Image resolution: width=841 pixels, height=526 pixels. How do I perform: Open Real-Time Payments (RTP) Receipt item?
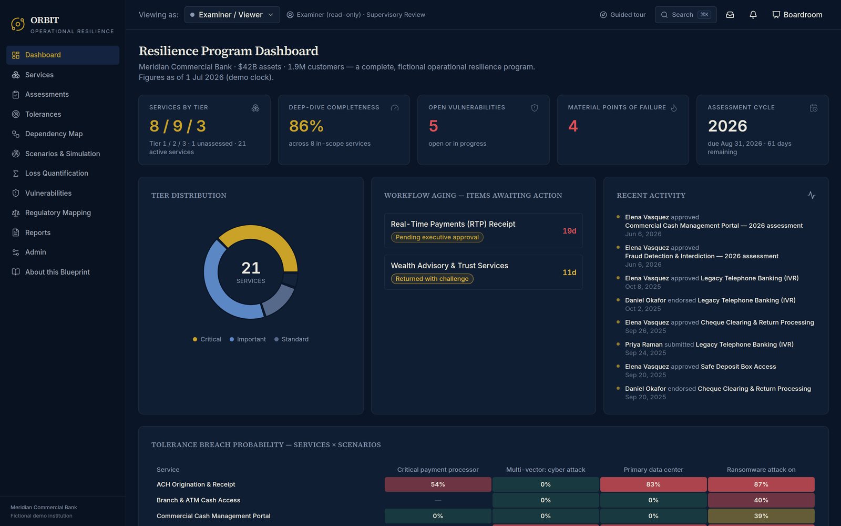pyautogui.click(x=483, y=230)
